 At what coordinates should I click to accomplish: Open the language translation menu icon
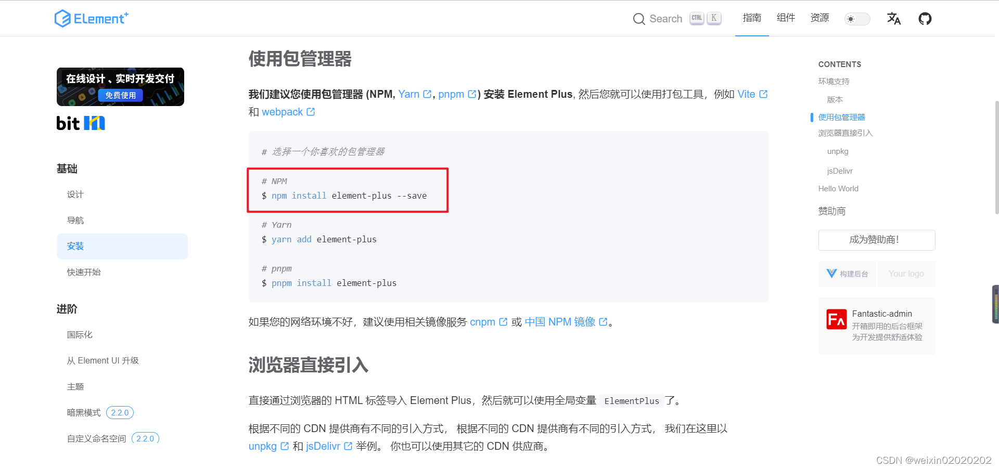pos(894,19)
